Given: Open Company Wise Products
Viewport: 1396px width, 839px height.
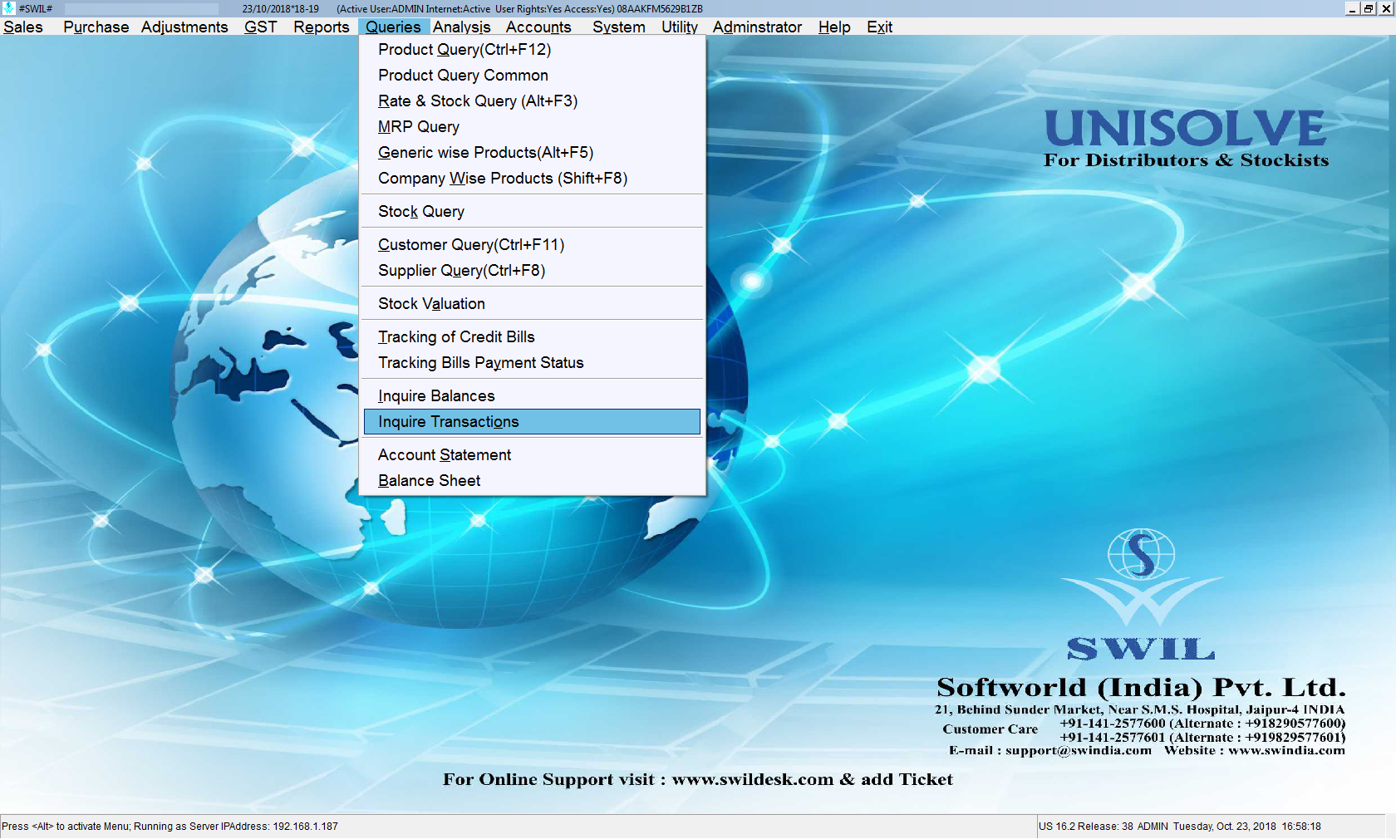Looking at the screenshot, I should (x=532, y=179).
